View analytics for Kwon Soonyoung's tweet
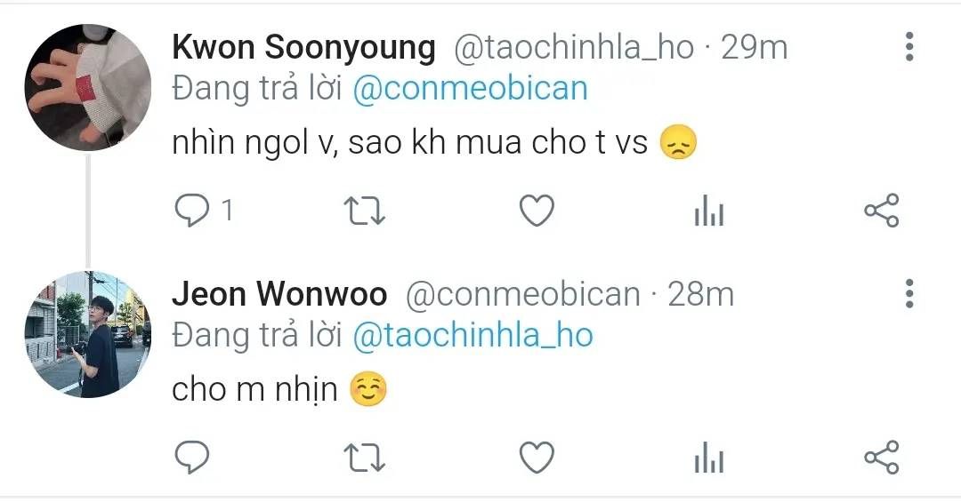Viewport: 961px width, 502px height. tap(708, 211)
